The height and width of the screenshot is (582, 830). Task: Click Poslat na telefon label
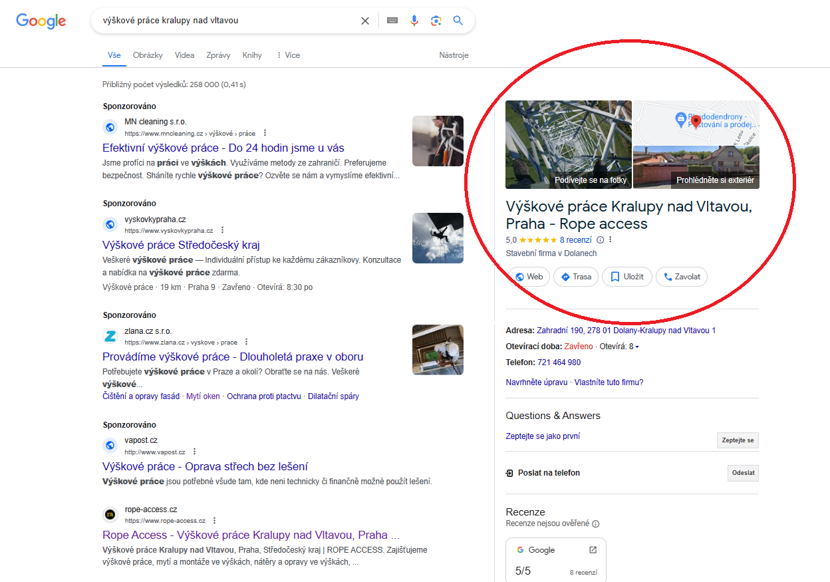(549, 473)
